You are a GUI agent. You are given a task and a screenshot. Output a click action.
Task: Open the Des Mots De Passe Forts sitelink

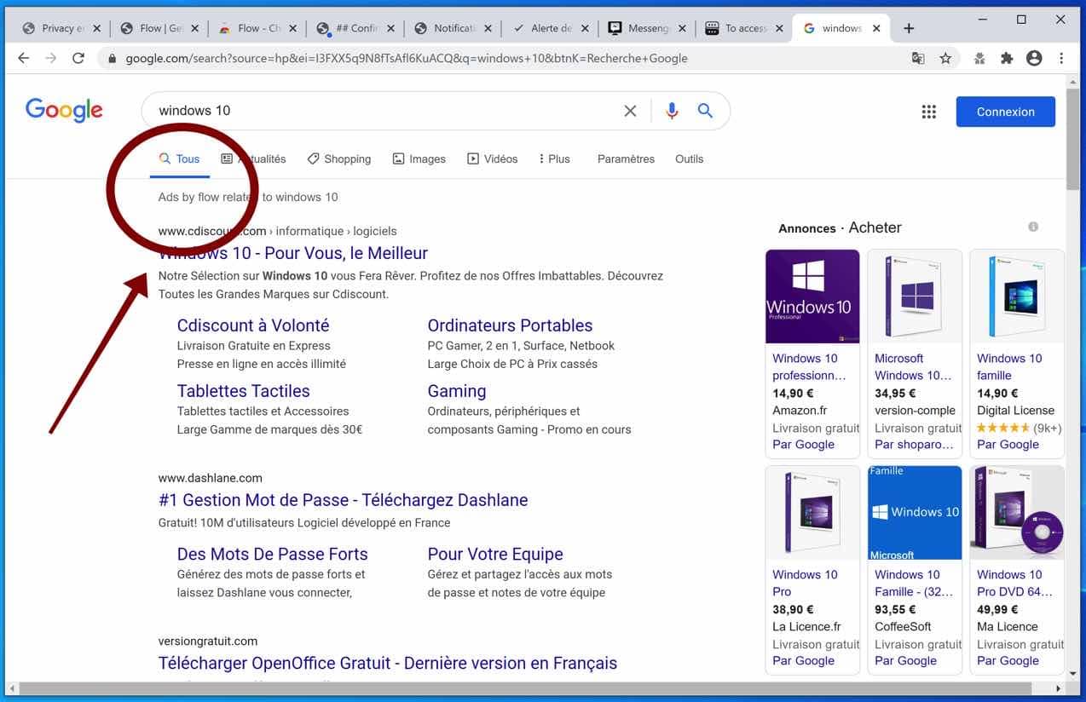[x=272, y=554]
